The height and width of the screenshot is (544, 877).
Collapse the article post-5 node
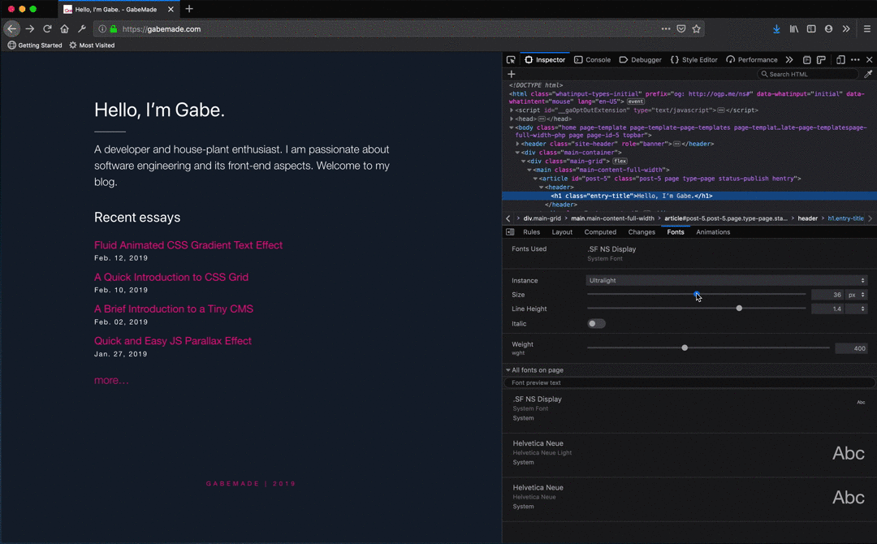[535, 179]
